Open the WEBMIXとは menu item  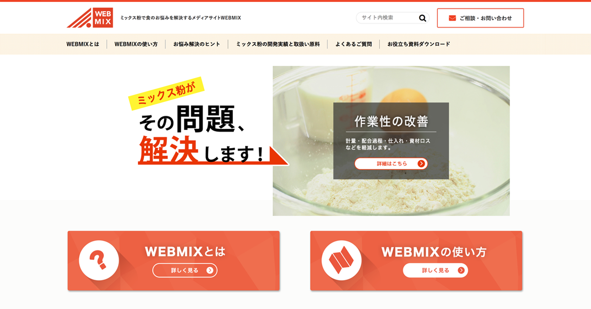[x=83, y=44]
